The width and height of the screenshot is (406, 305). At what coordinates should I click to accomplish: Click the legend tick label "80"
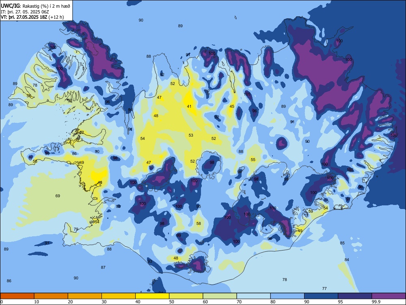point(273,302)
